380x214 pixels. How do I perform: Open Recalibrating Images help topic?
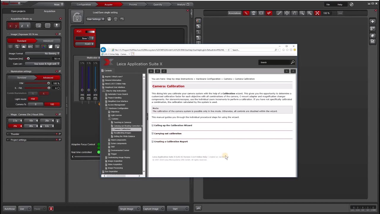122,133
